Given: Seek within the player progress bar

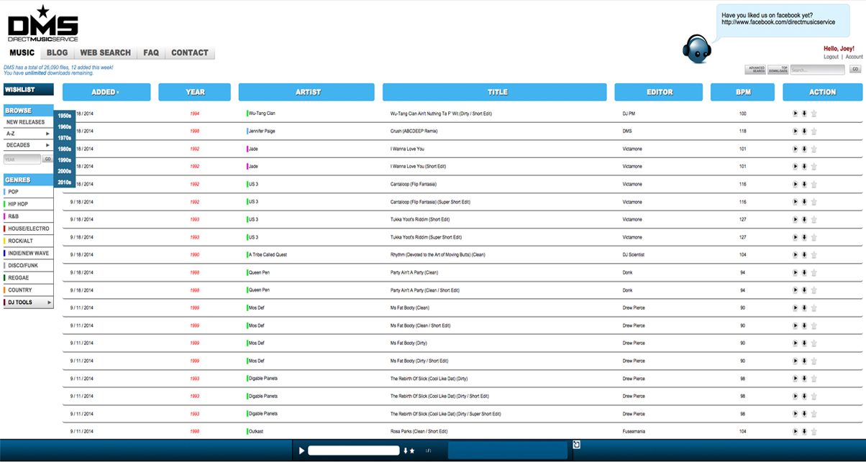Looking at the screenshot, I should pos(353,451).
